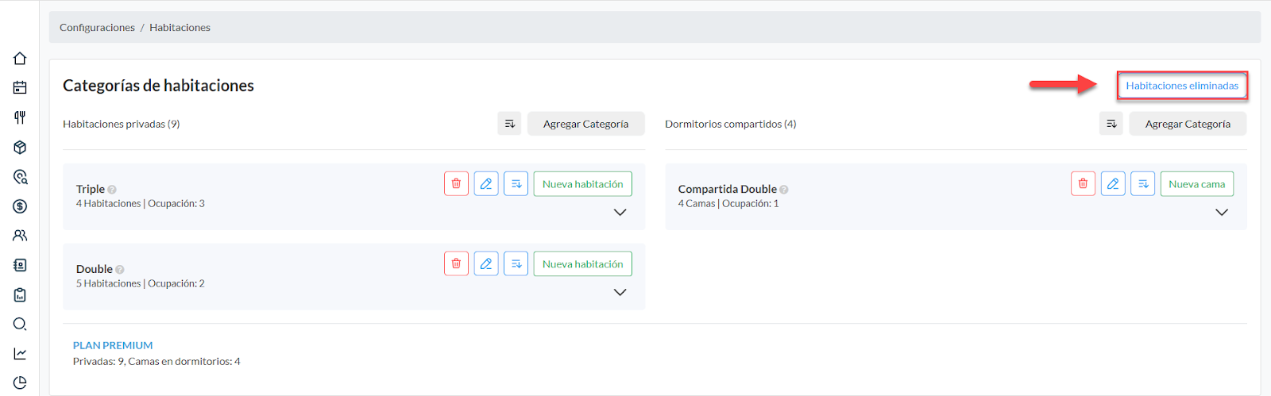
Task: Add Nueva cama to Compartida Double
Action: [x=1196, y=184]
